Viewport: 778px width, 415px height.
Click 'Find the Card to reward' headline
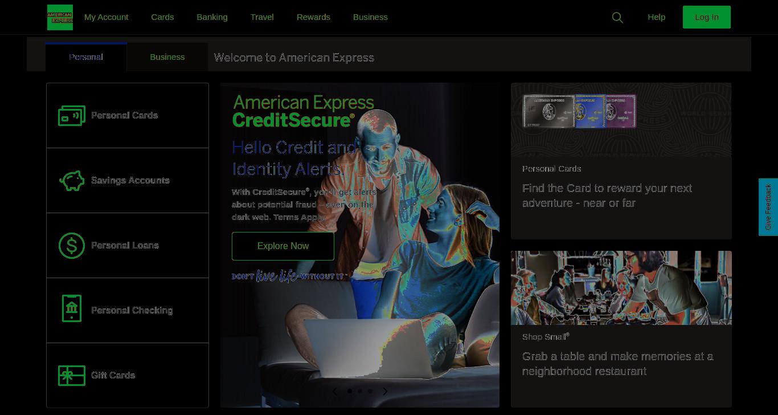pos(607,196)
